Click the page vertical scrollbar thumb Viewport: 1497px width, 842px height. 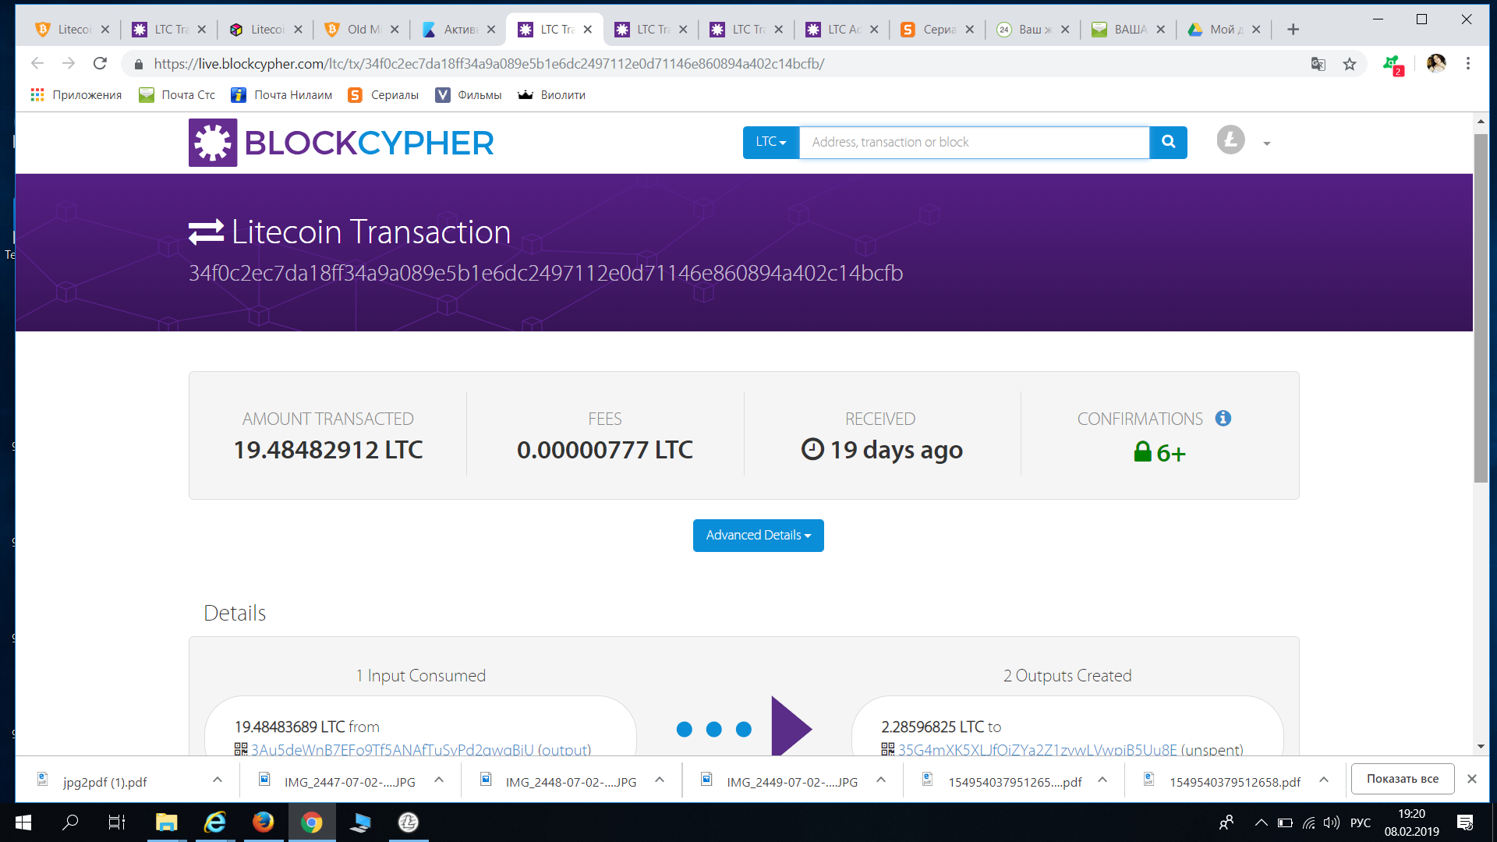1481,308
